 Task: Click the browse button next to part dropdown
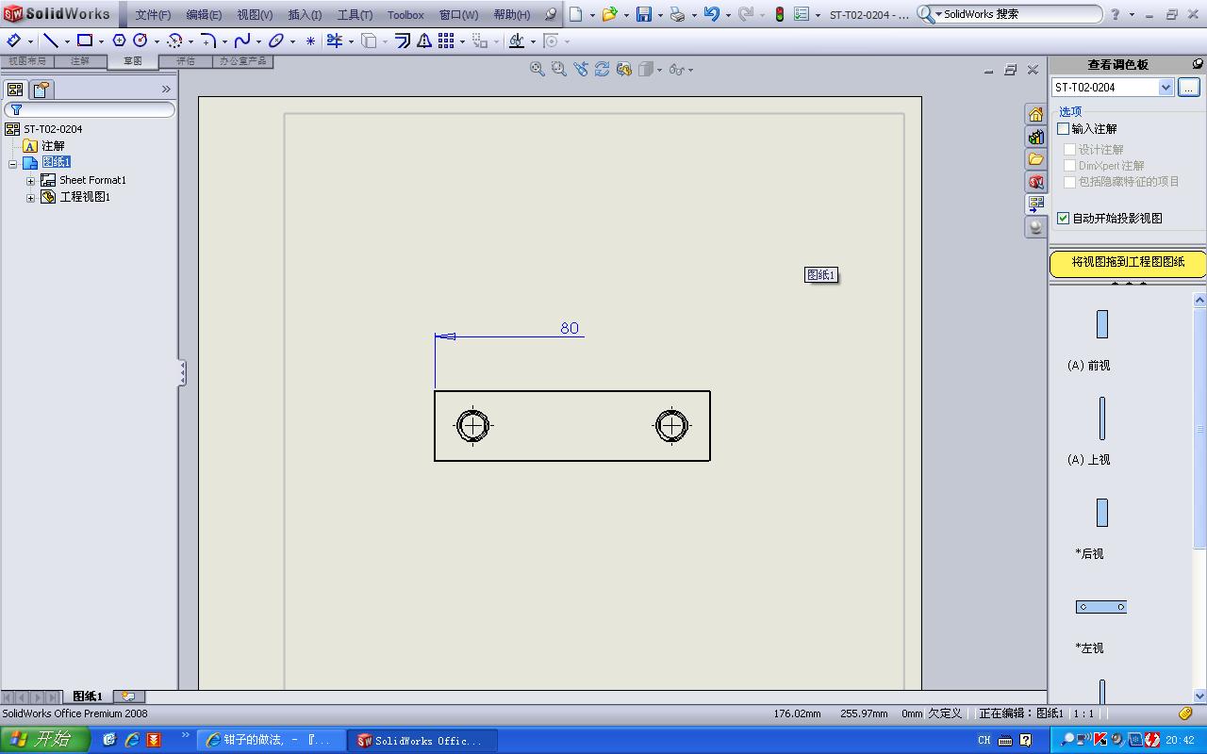click(x=1189, y=87)
